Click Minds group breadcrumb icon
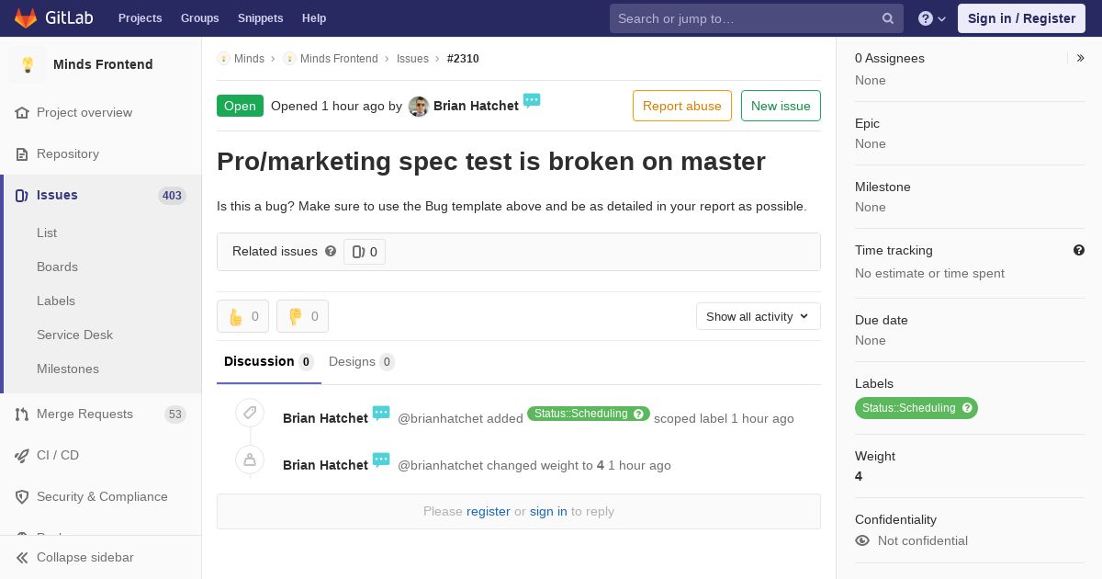Viewport: 1102px width, 579px height. pos(223,59)
